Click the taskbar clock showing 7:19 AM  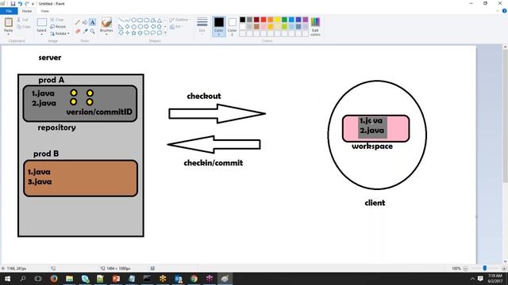pos(495,279)
